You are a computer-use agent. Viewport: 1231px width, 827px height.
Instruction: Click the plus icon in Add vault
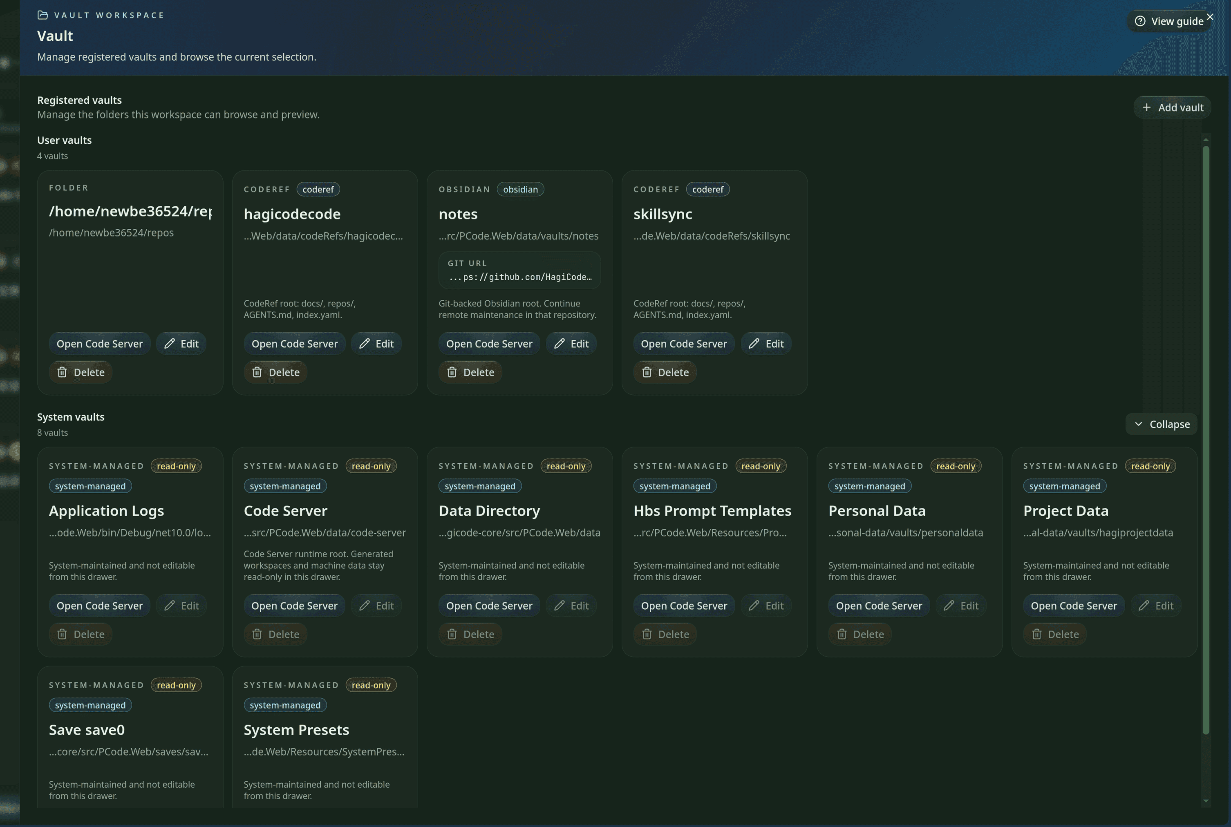coord(1146,107)
